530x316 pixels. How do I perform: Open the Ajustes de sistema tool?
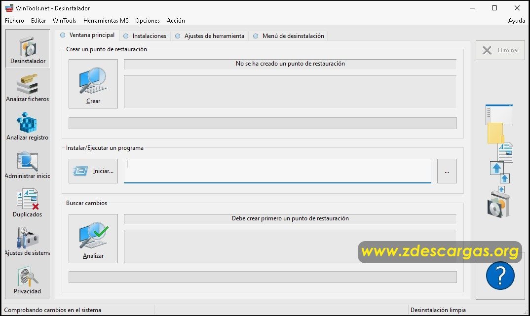(28, 242)
